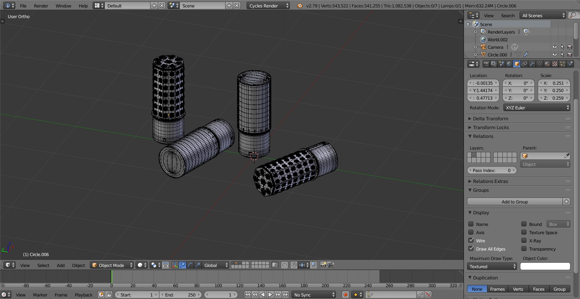Viewport: 580px width, 299px height.
Task: Select the Scale manipulator icon
Action: tap(198, 265)
